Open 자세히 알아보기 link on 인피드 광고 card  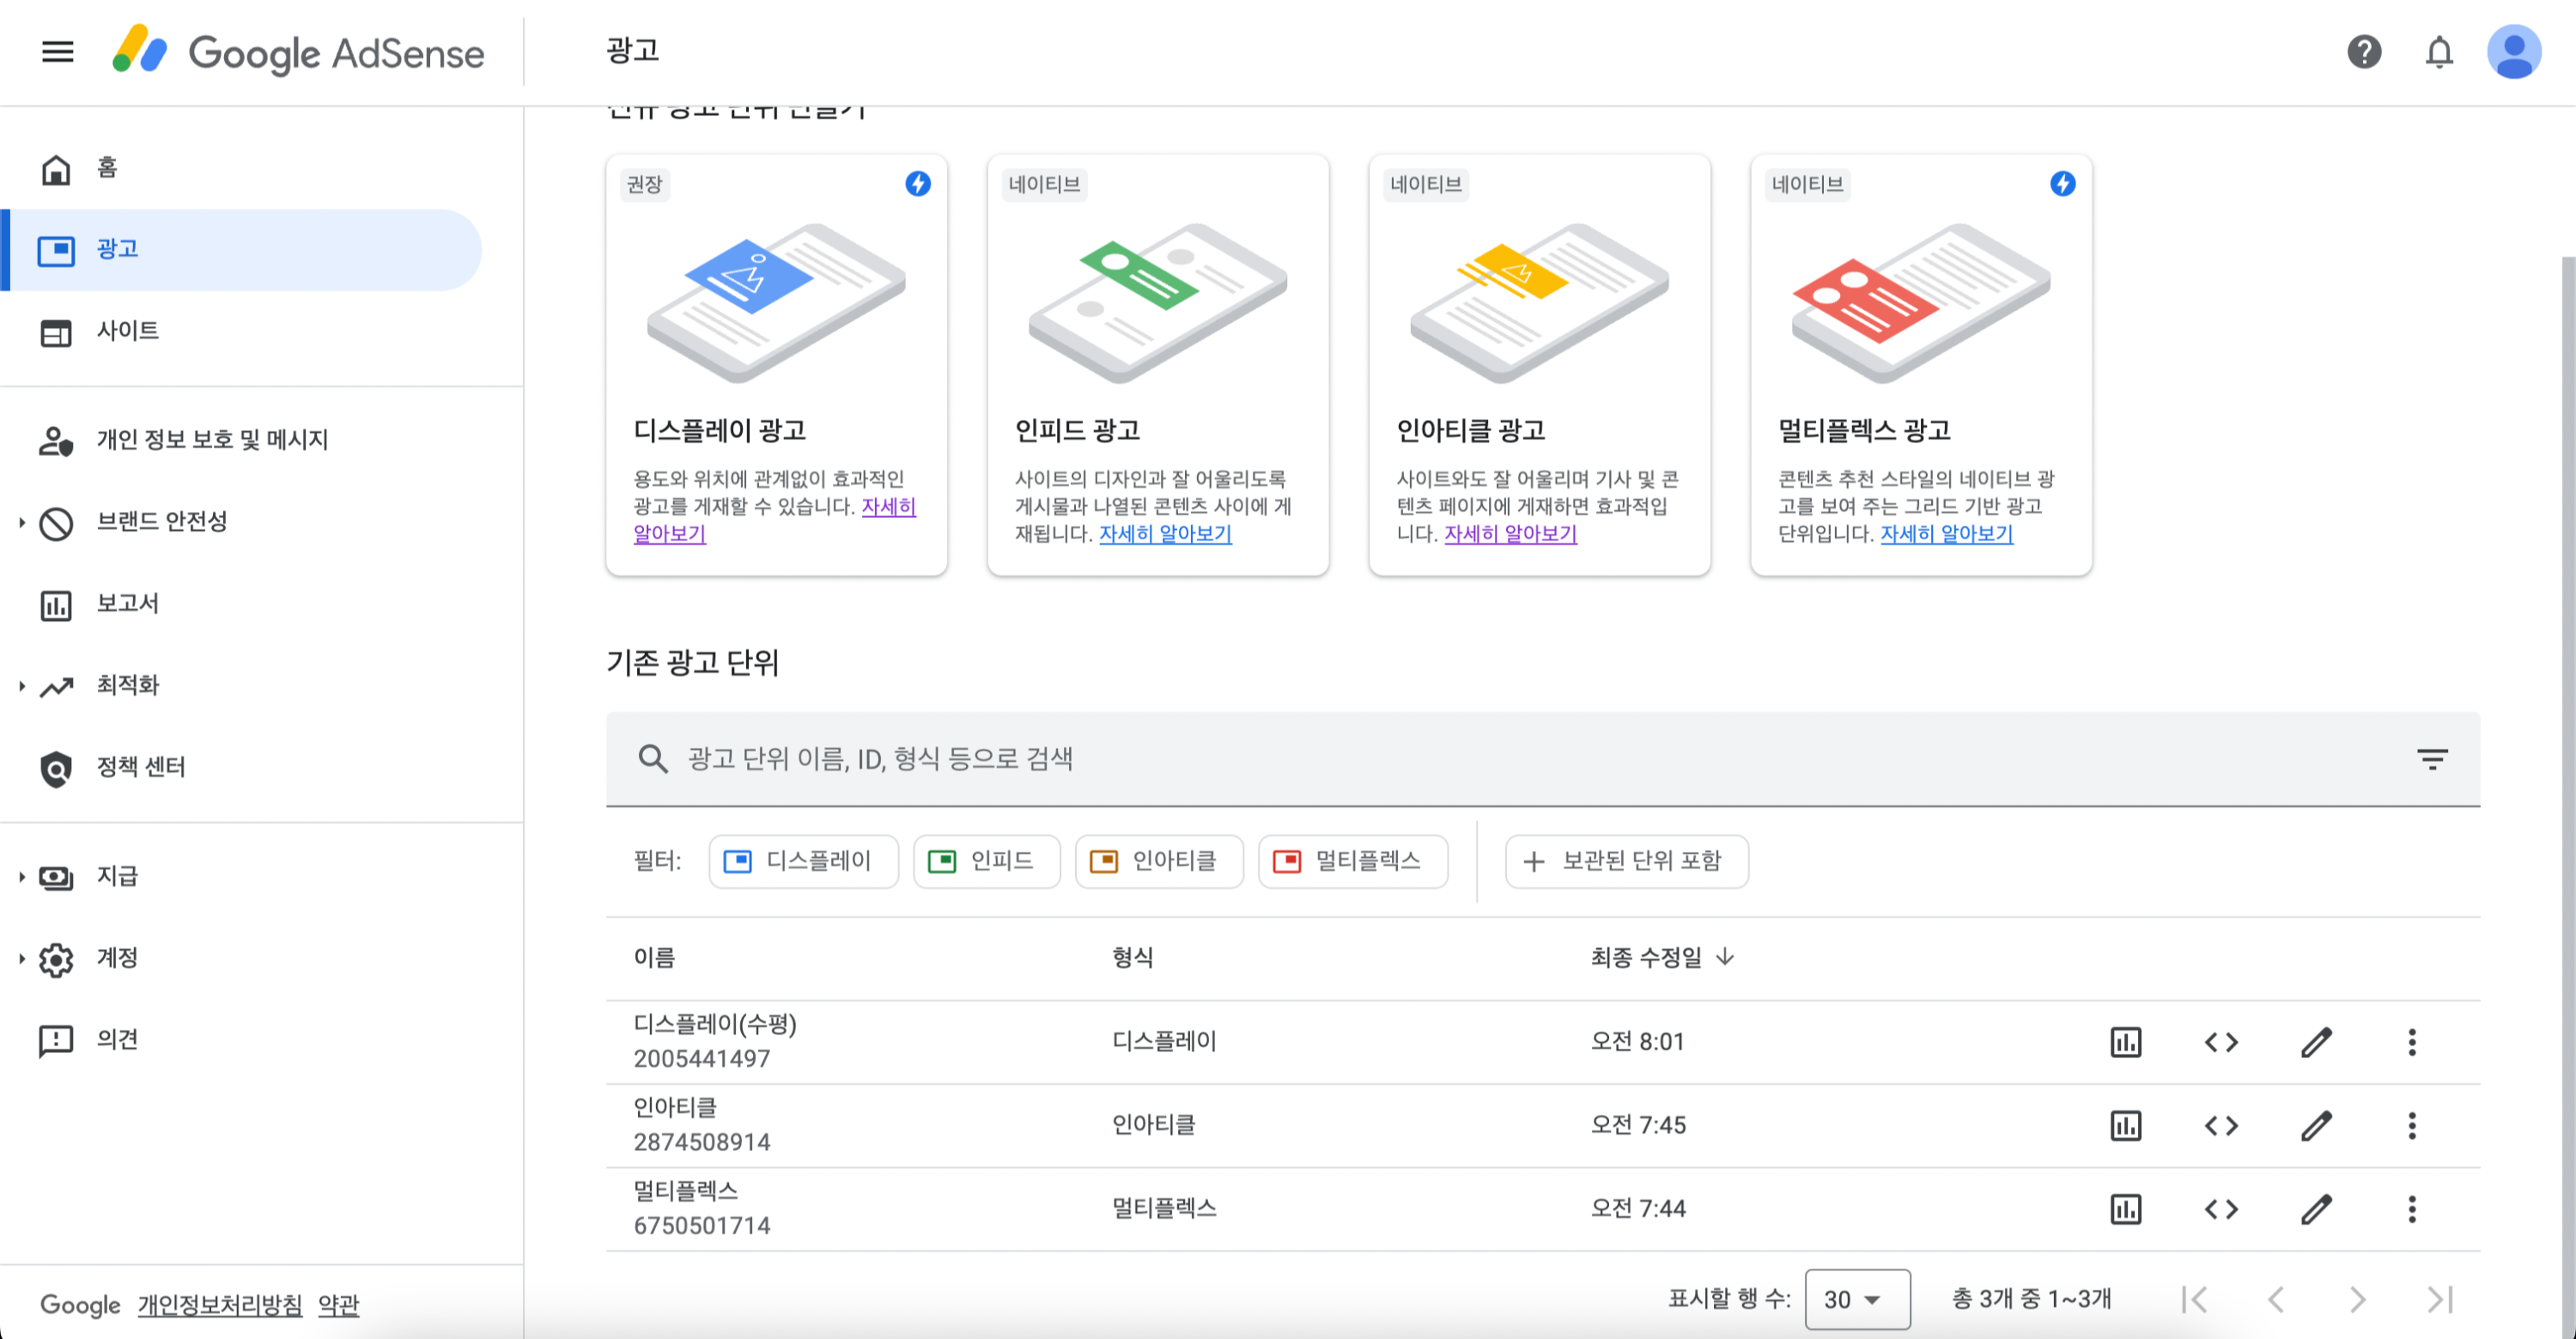tap(1166, 534)
